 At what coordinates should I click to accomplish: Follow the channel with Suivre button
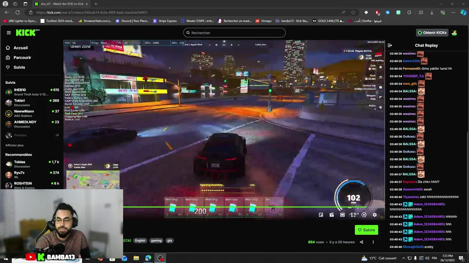click(x=366, y=230)
